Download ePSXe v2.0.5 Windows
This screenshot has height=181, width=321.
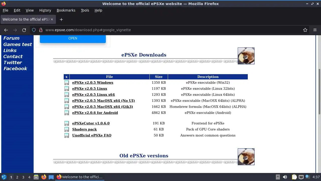point(93,82)
